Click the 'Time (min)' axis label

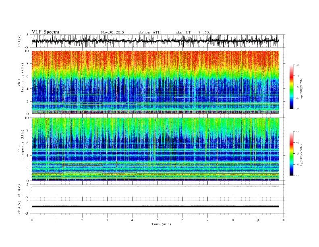click(161, 224)
